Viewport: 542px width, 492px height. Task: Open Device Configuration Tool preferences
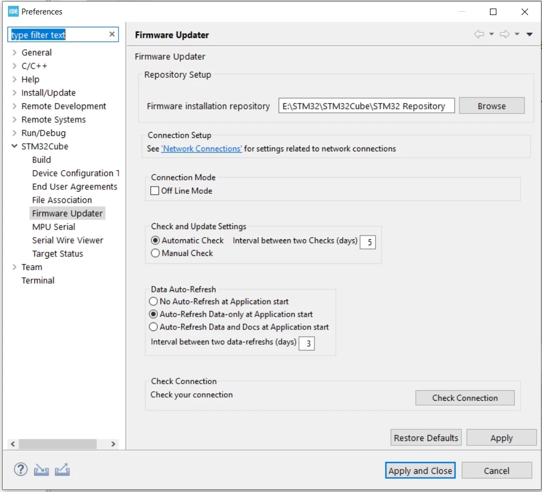click(75, 173)
